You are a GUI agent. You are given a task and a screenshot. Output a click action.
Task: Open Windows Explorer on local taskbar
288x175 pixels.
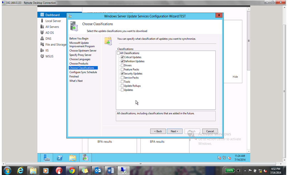tap(33, 171)
